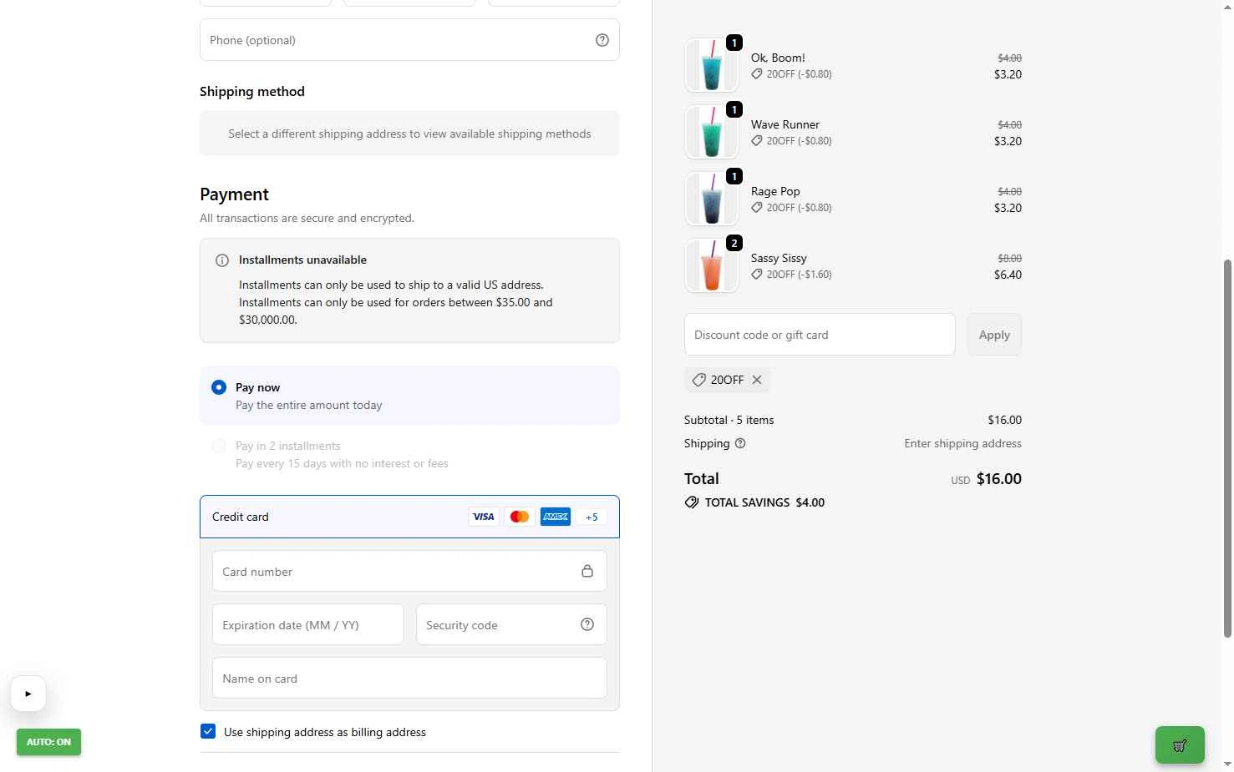Click the Total Savings tag icon
Image resolution: width=1234 pixels, height=772 pixels.
(692, 502)
